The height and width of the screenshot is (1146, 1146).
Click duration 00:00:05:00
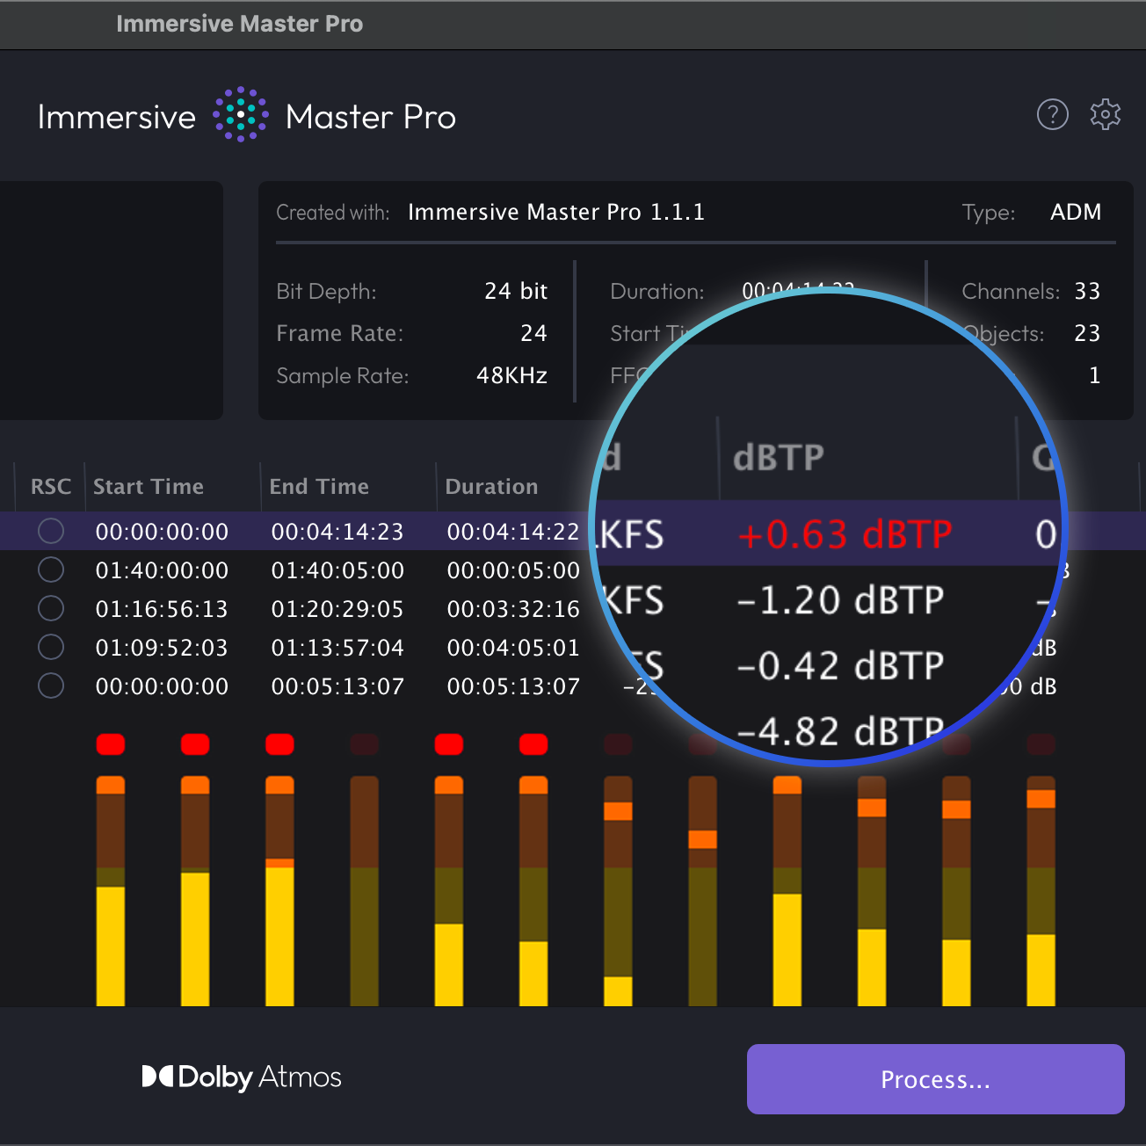click(513, 570)
